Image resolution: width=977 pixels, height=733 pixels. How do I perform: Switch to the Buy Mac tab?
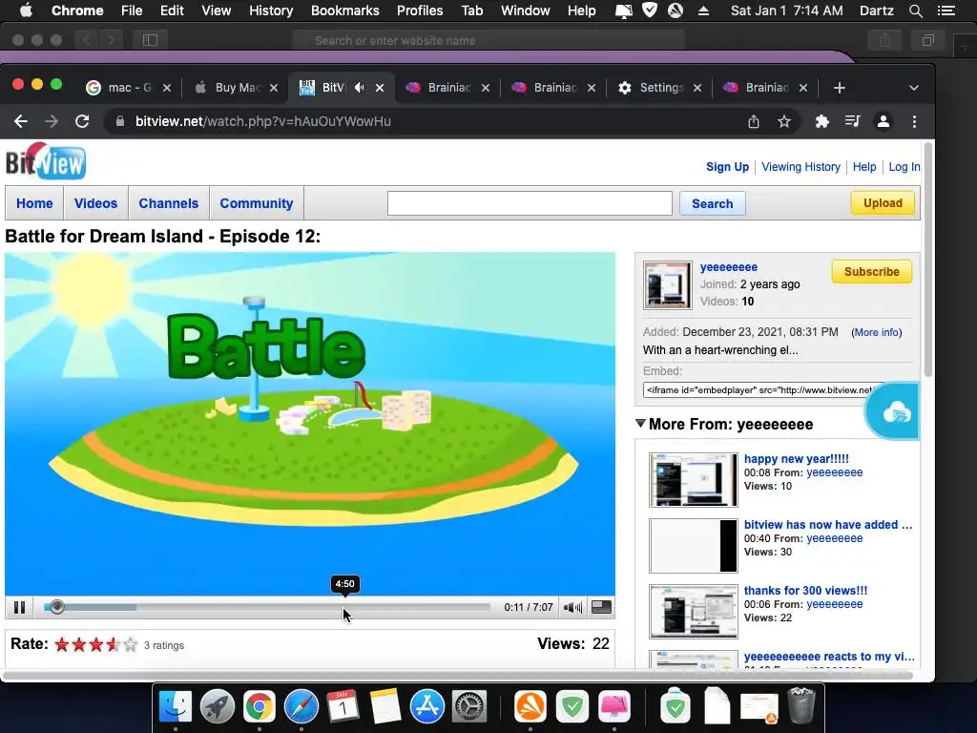click(236, 87)
